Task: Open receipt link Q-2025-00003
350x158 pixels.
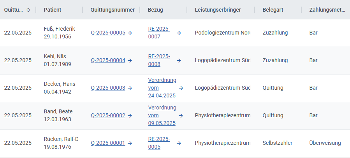Action: tap(108, 88)
